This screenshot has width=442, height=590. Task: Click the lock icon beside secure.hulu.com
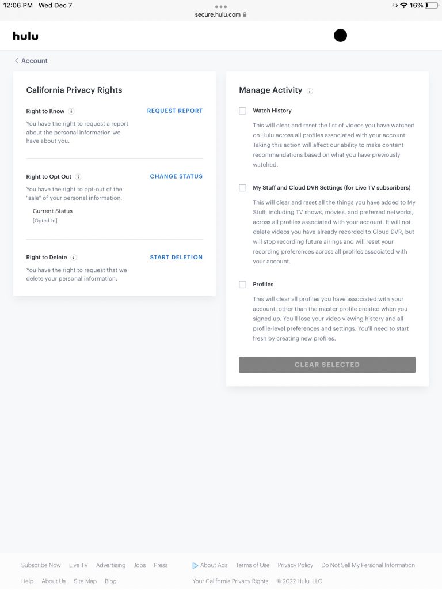pos(245,14)
